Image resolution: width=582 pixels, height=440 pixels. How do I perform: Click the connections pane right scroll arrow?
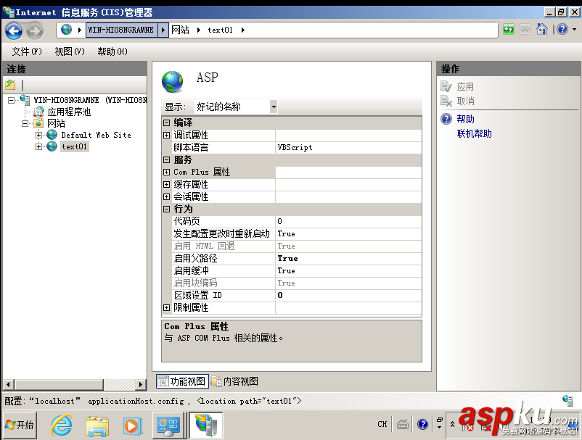140,384
